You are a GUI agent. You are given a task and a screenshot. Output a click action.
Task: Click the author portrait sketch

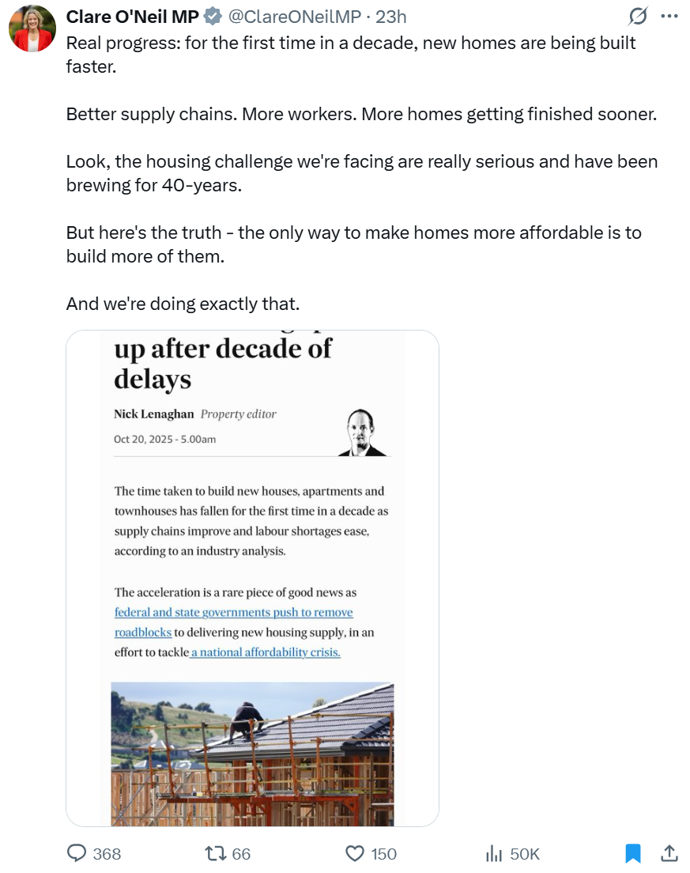tap(362, 432)
